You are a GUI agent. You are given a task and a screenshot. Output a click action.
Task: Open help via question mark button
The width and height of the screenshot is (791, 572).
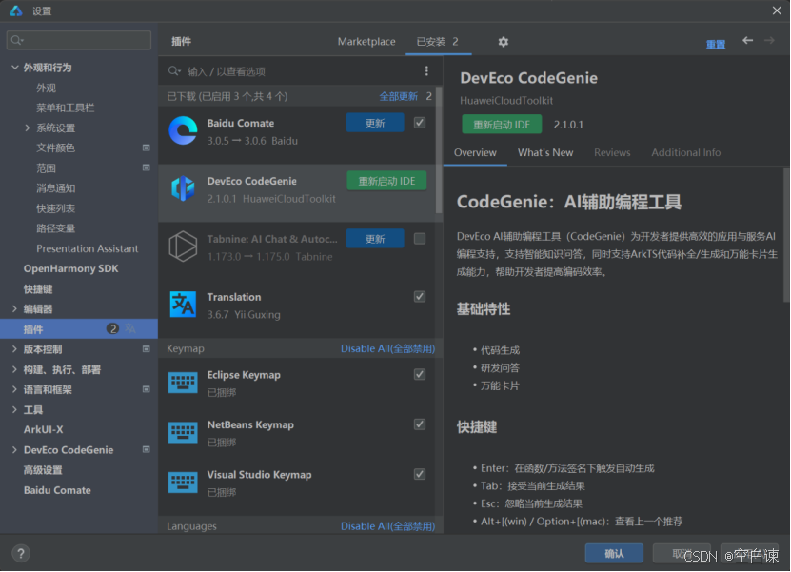[21, 554]
